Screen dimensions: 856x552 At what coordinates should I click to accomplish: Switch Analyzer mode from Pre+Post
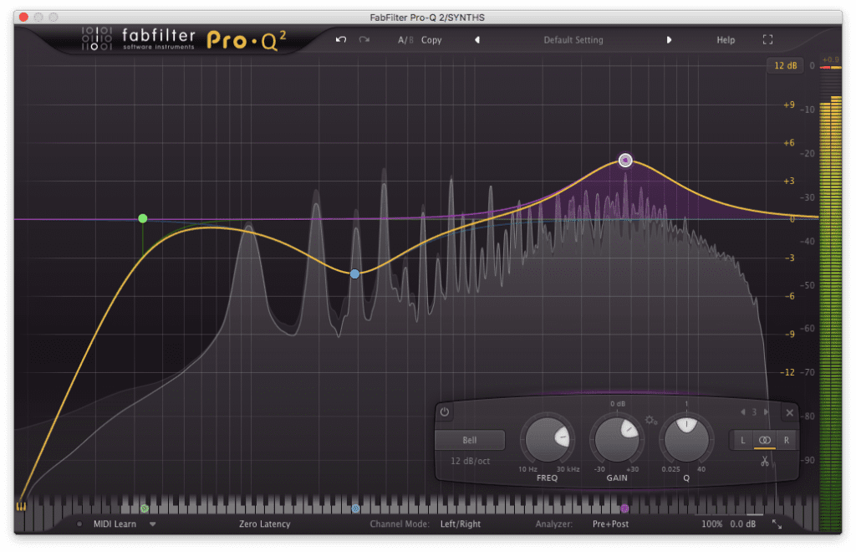click(609, 524)
